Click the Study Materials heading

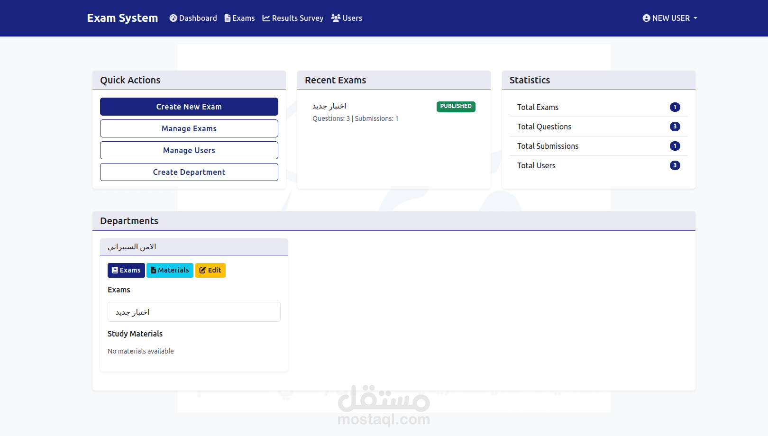click(x=135, y=334)
